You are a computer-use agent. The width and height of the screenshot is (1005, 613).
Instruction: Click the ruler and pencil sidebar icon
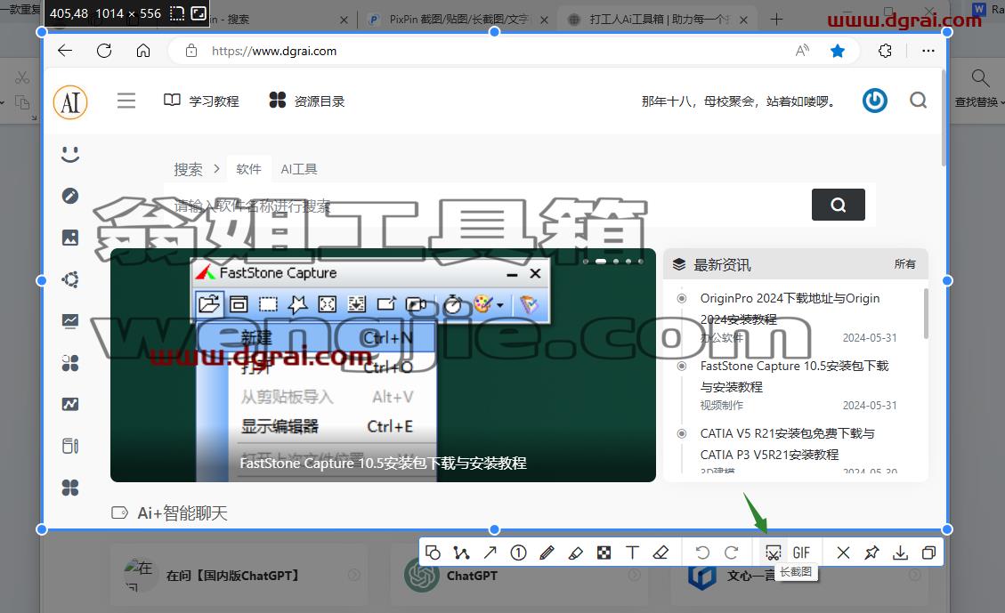(70, 446)
